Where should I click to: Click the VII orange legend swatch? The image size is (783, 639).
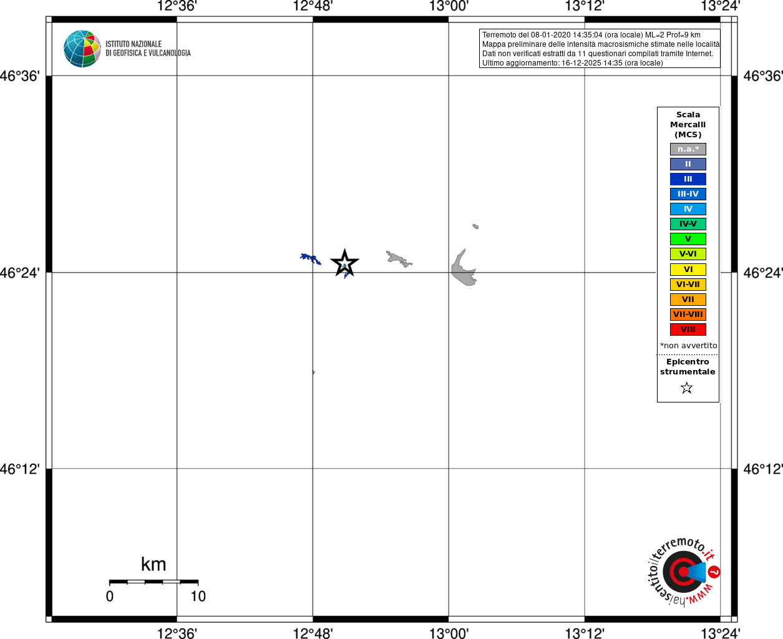click(688, 300)
